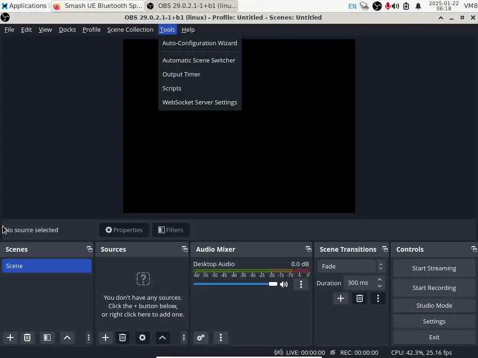Image resolution: width=478 pixels, height=358 pixels.
Task: Open the Scene Collection menu
Action: click(130, 29)
